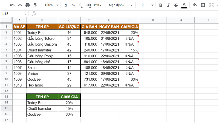Select price cell 948.000

[90, 33]
